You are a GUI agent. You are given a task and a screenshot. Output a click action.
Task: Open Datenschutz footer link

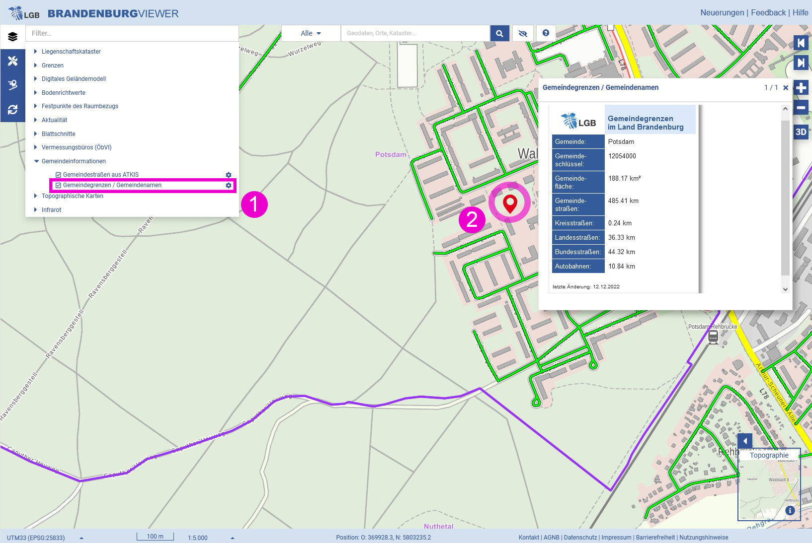coord(580,538)
